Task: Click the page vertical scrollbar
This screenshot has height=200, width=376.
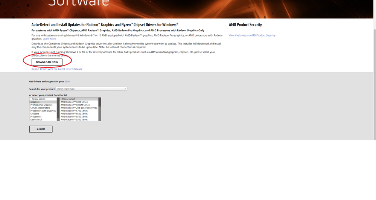Action: [x=374, y=84]
